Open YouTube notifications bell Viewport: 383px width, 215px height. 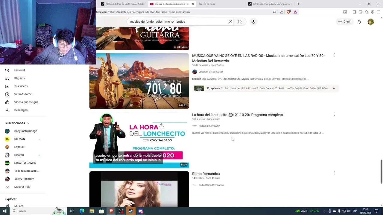point(359,21)
